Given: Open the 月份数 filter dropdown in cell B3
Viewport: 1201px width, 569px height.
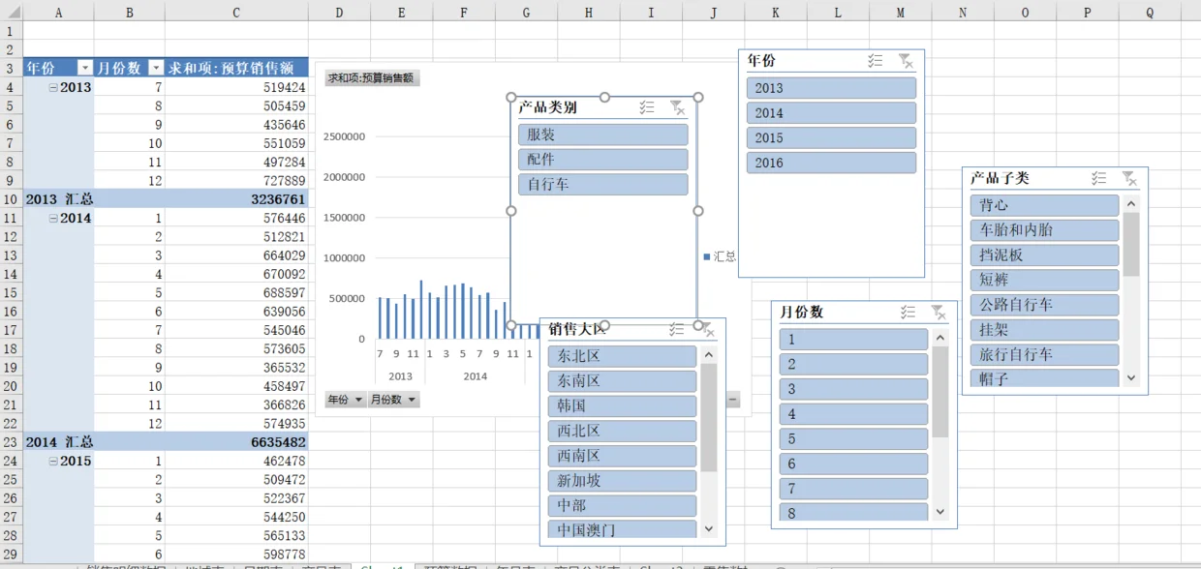Looking at the screenshot, I should point(156,68).
